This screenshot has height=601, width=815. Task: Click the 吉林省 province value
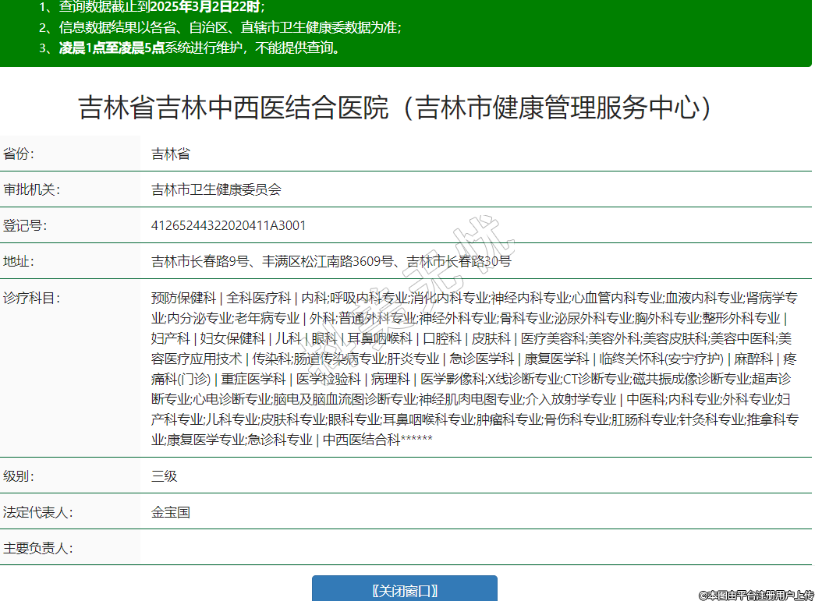(x=171, y=154)
